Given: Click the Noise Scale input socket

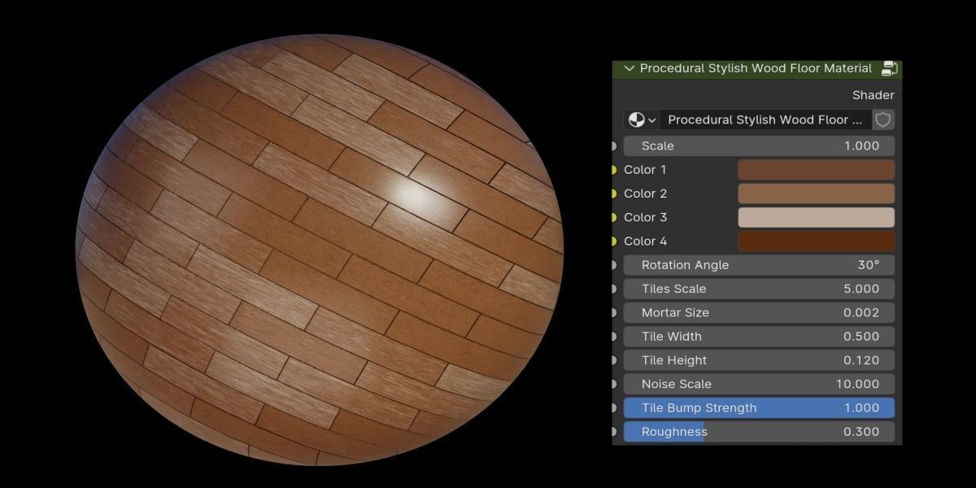Looking at the screenshot, I should click(x=613, y=384).
